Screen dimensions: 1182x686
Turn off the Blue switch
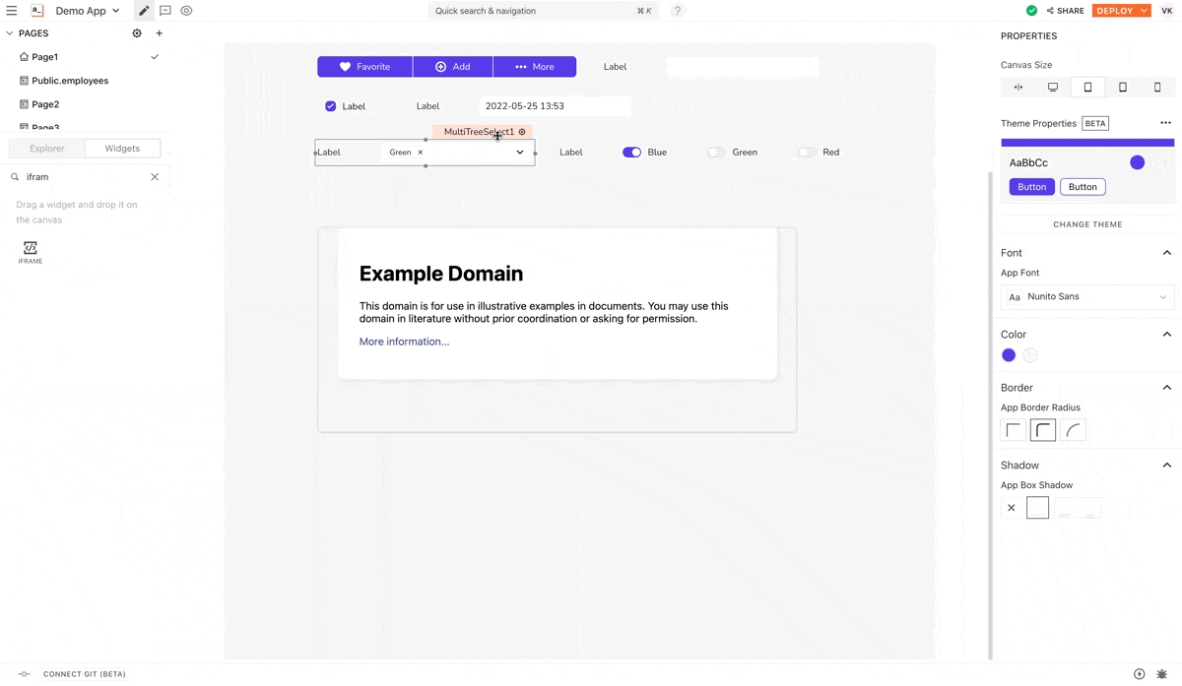pyautogui.click(x=631, y=153)
